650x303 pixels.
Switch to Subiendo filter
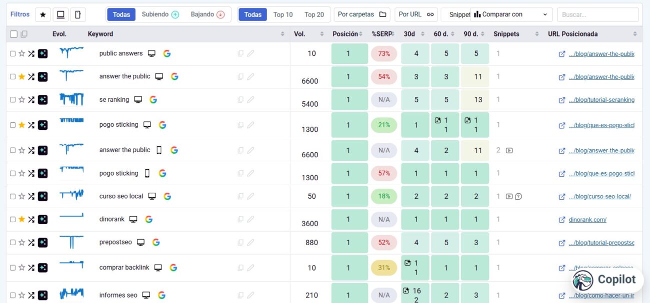(x=160, y=14)
